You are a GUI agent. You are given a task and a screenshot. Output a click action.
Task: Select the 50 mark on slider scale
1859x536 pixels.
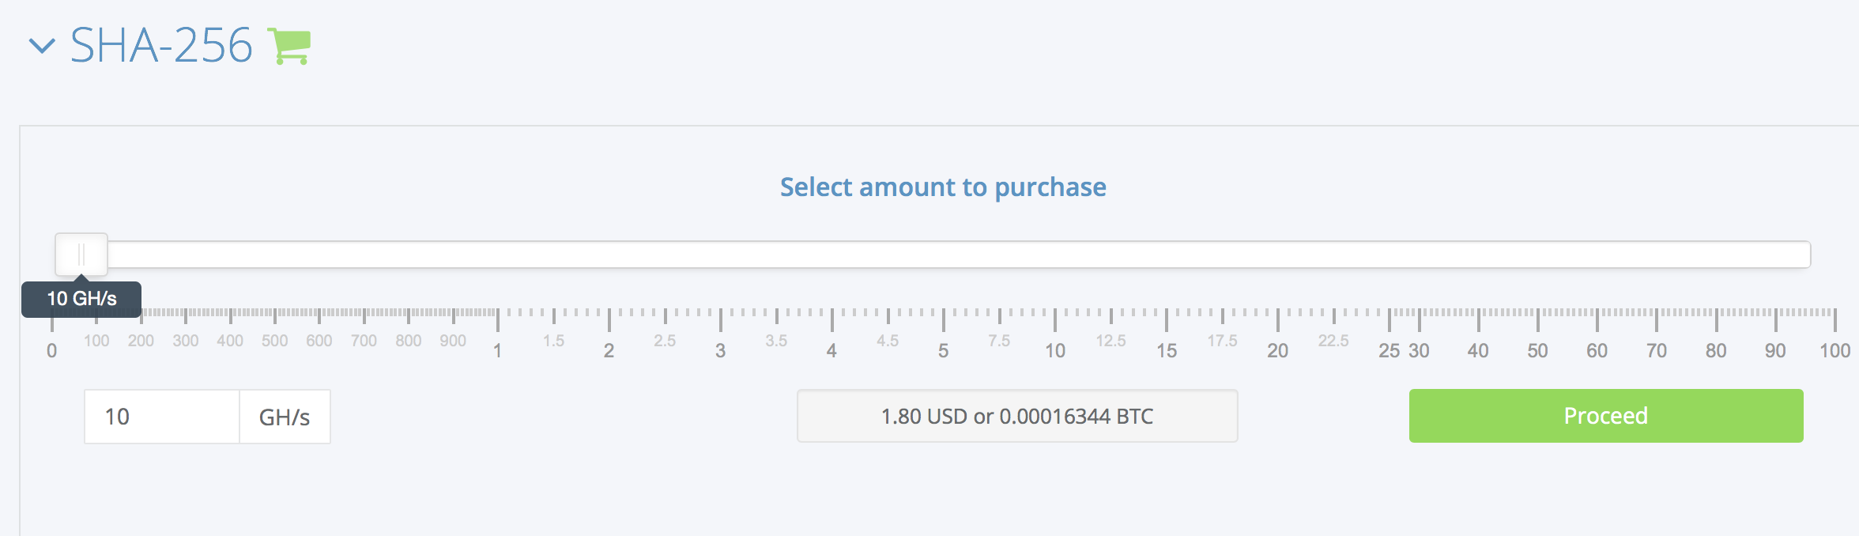[1537, 350]
